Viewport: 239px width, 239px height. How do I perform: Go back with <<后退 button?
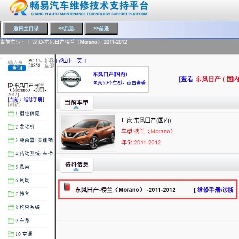(x=66, y=29)
